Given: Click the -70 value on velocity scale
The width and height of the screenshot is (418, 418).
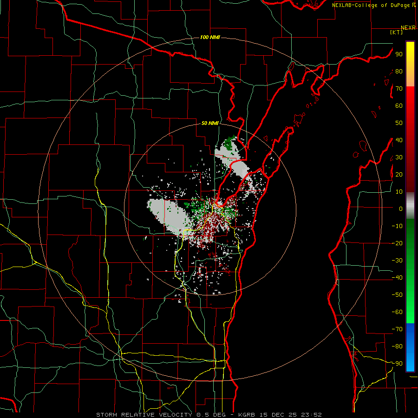Looking at the screenshot, I should pos(397,329).
